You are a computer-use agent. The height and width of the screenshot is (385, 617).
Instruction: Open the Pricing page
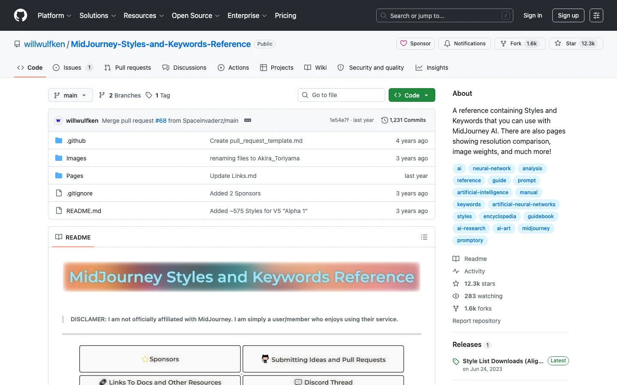(x=285, y=15)
